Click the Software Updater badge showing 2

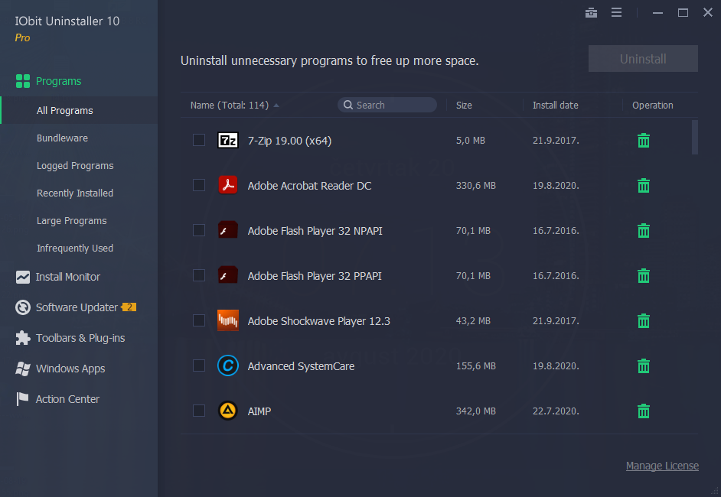(129, 307)
